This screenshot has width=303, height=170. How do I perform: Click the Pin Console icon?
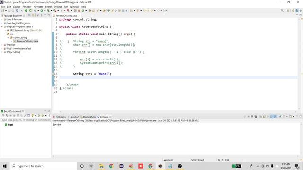[x=280, y=117]
